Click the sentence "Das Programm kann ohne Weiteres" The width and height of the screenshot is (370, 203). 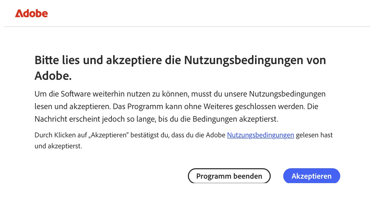pyautogui.click(x=205, y=106)
